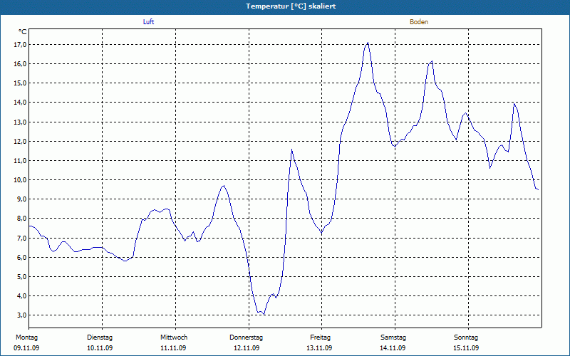Click the date 11.11.09
570x356 pixels.
click(x=173, y=348)
